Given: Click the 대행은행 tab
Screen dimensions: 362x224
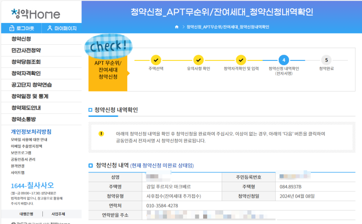Looking at the screenshot, I should 26,214.
